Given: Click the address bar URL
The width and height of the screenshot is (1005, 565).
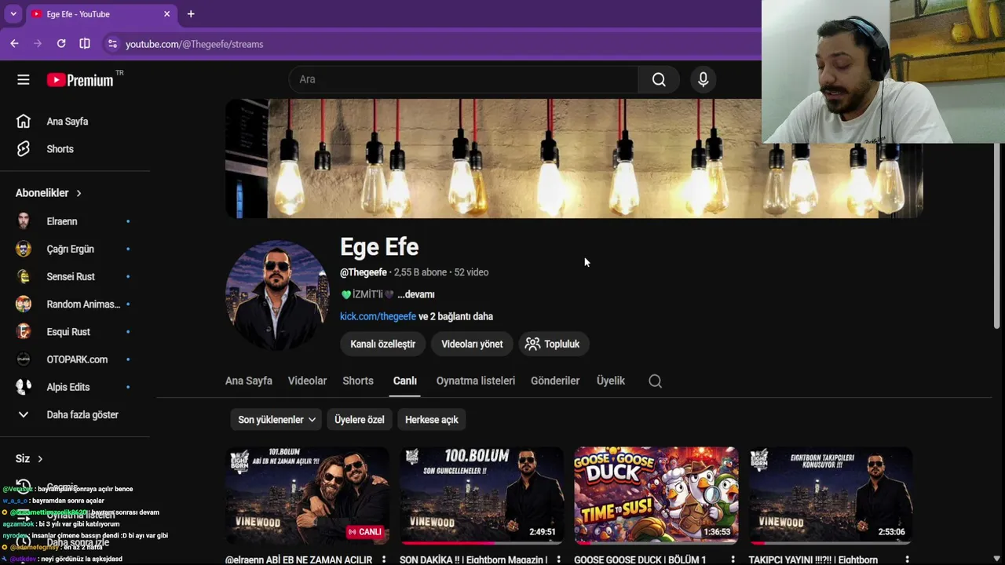Looking at the screenshot, I should 194,44.
